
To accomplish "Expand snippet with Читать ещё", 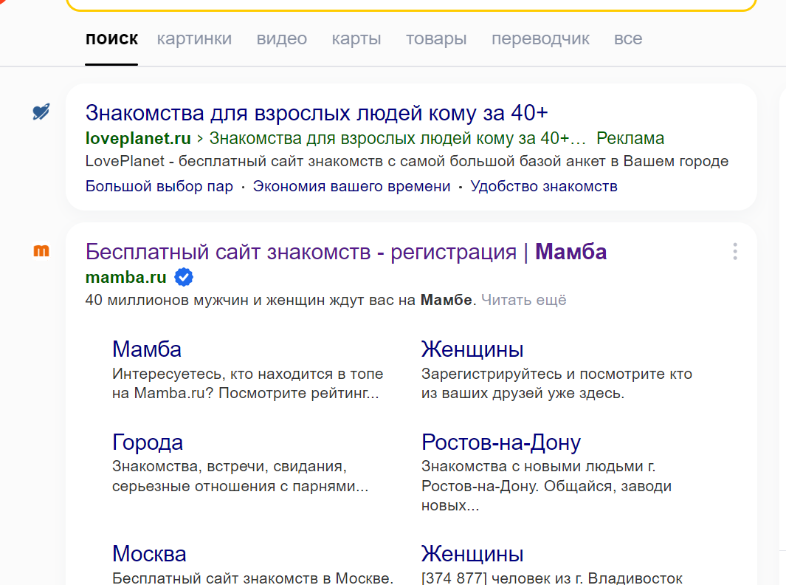I will (524, 300).
